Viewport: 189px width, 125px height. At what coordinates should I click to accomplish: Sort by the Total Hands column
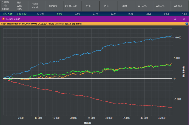37,6
